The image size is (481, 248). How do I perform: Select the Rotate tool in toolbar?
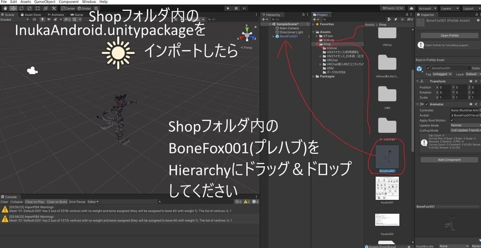click(x=22, y=8)
